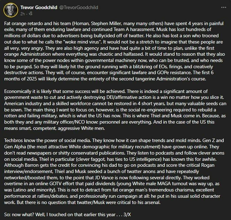
Task: Click the words "Thiel and Musk come in"
Action: 176,116
